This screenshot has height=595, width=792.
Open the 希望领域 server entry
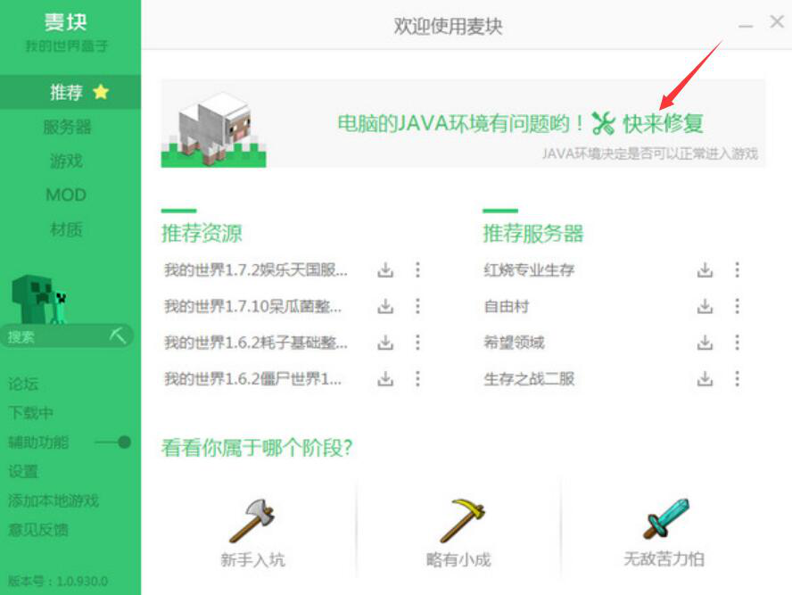(x=514, y=343)
